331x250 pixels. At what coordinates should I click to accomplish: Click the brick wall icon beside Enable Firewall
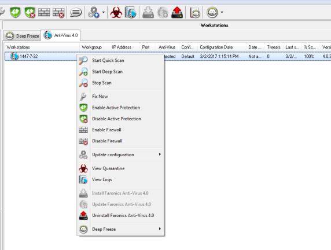pyautogui.click(x=83, y=130)
